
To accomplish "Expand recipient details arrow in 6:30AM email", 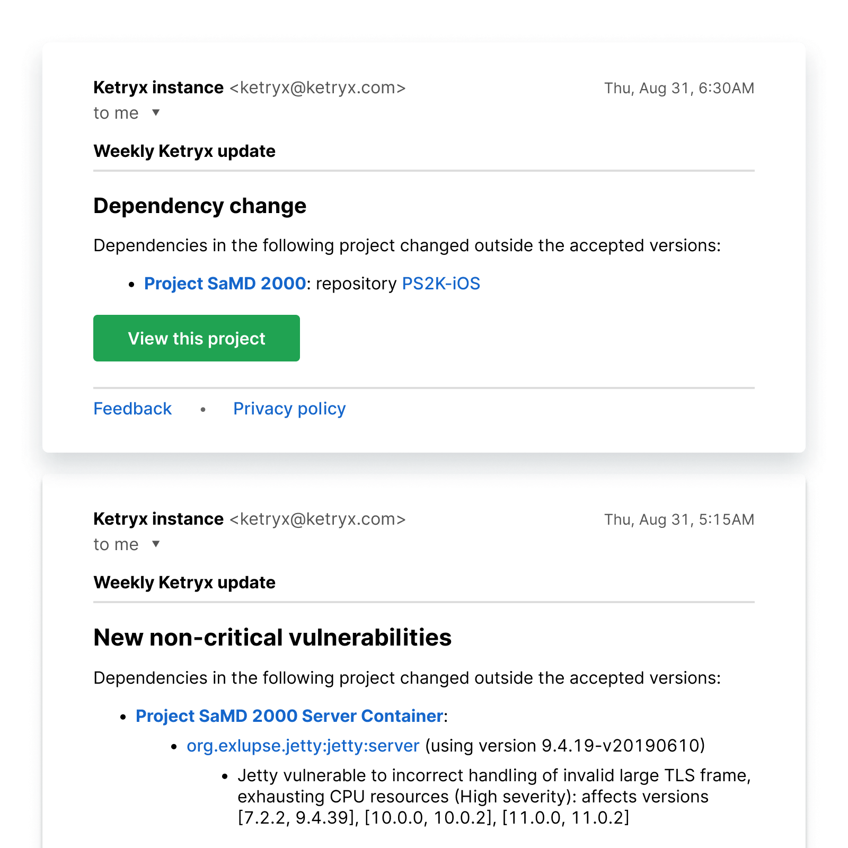I will click(156, 112).
